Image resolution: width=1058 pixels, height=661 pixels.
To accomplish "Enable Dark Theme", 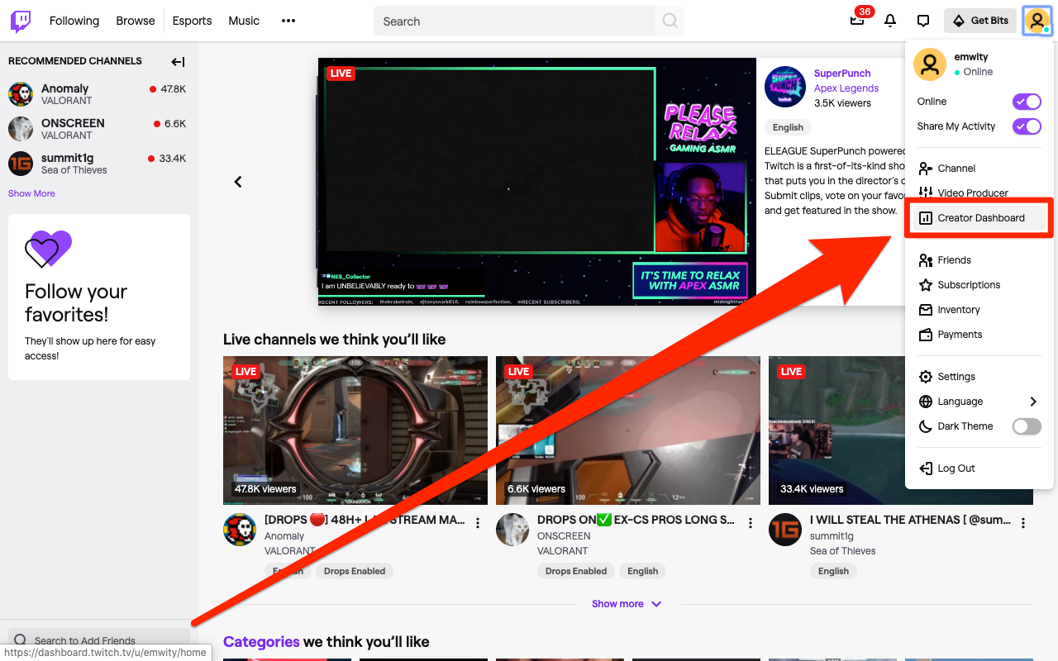I will click(1027, 426).
